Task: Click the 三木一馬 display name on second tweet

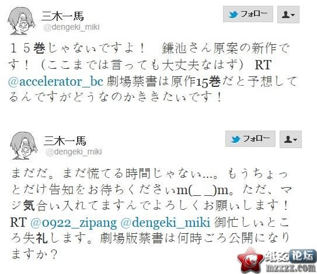Action: pos(65,140)
